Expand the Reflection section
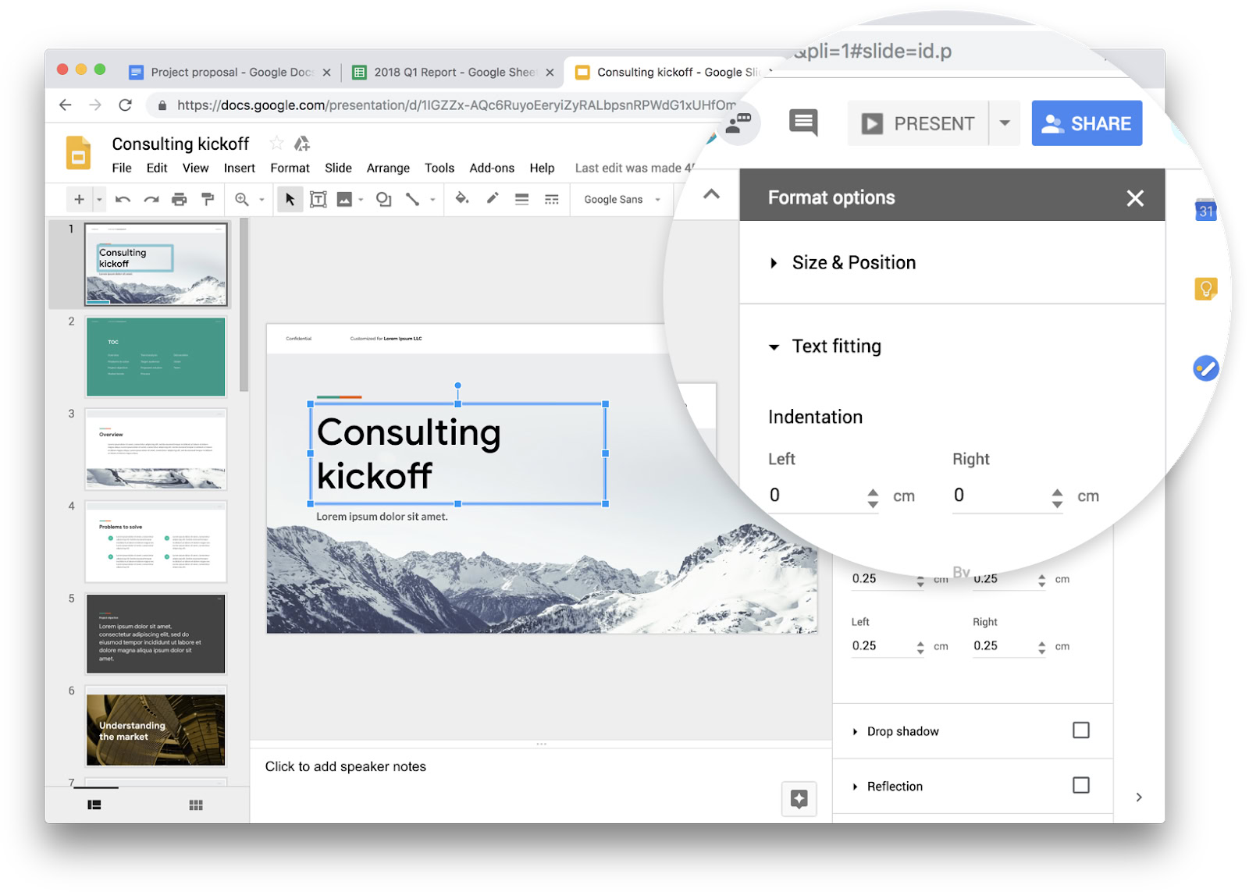Viewport: 1249px width, 892px height. [856, 787]
